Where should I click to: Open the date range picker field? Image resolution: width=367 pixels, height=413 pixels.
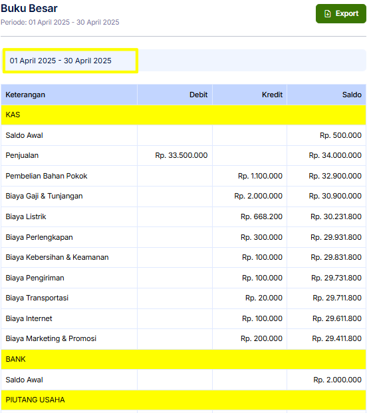coord(70,61)
